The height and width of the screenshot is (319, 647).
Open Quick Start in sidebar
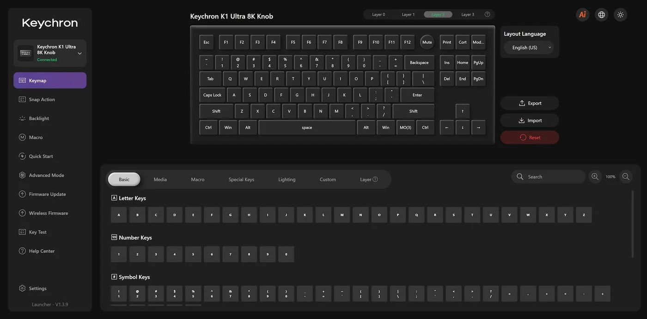[x=50, y=156]
